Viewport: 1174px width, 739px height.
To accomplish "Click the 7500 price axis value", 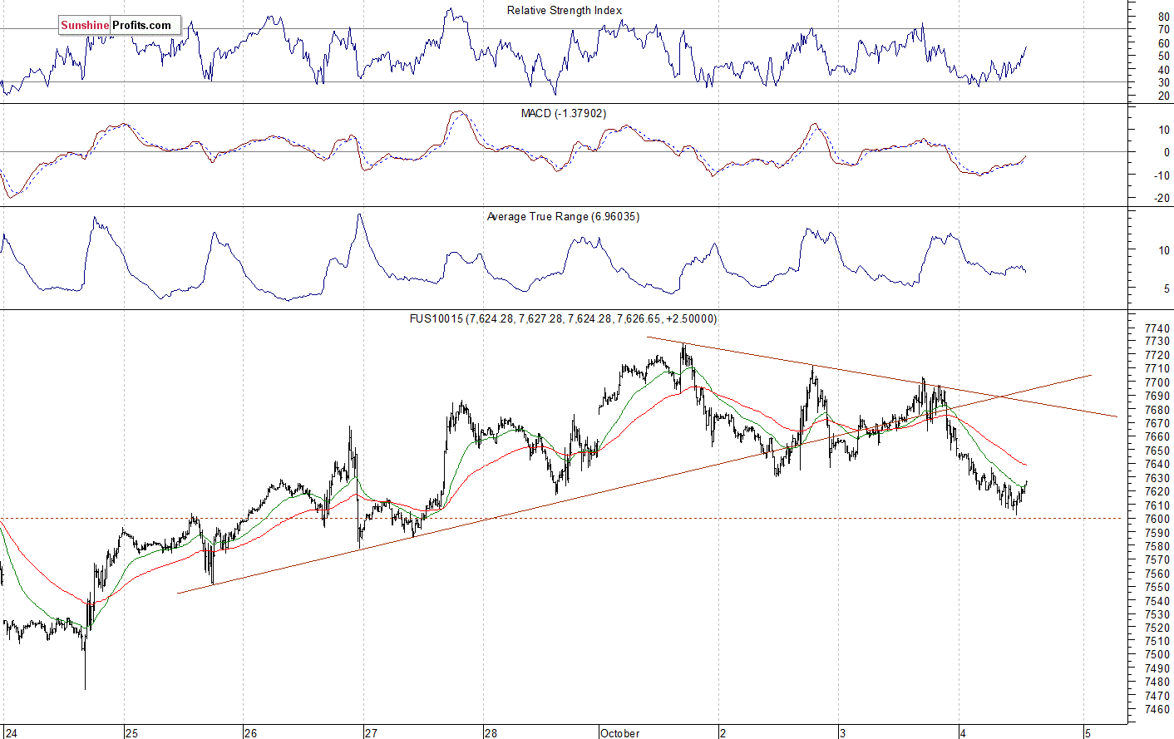I will pyautogui.click(x=1157, y=654).
